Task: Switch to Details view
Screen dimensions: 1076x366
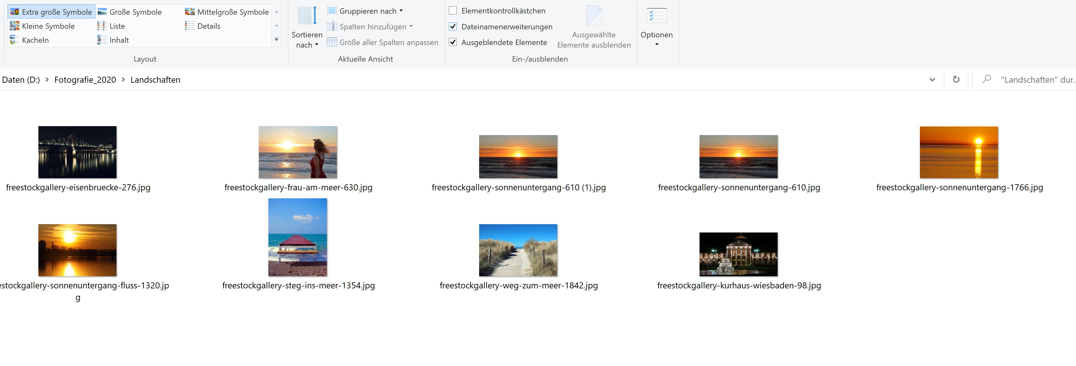Action: (x=202, y=26)
